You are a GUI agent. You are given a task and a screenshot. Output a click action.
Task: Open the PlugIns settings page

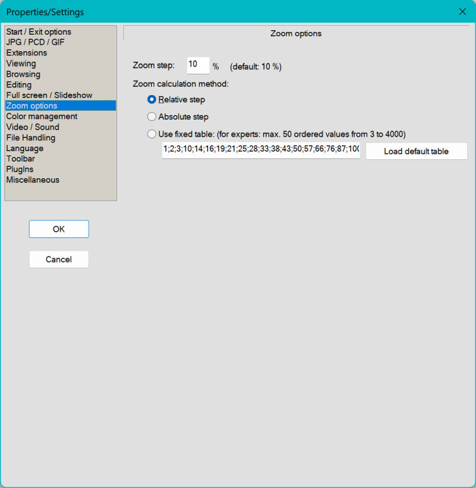click(x=19, y=169)
